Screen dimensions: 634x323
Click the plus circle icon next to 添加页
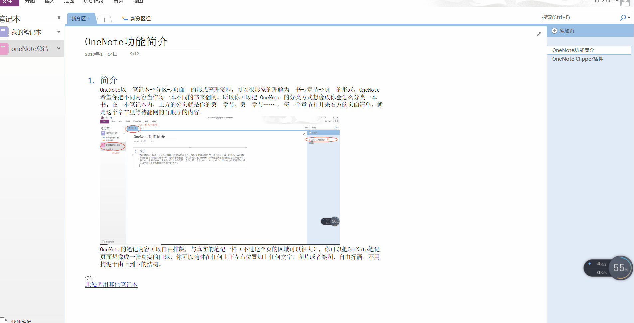(555, 31)
